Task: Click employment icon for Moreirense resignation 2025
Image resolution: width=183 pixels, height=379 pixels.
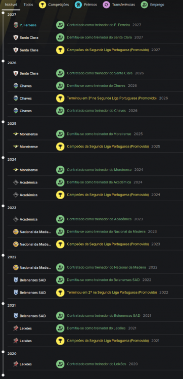Action: pyautogui.click(x=60, y=134)
